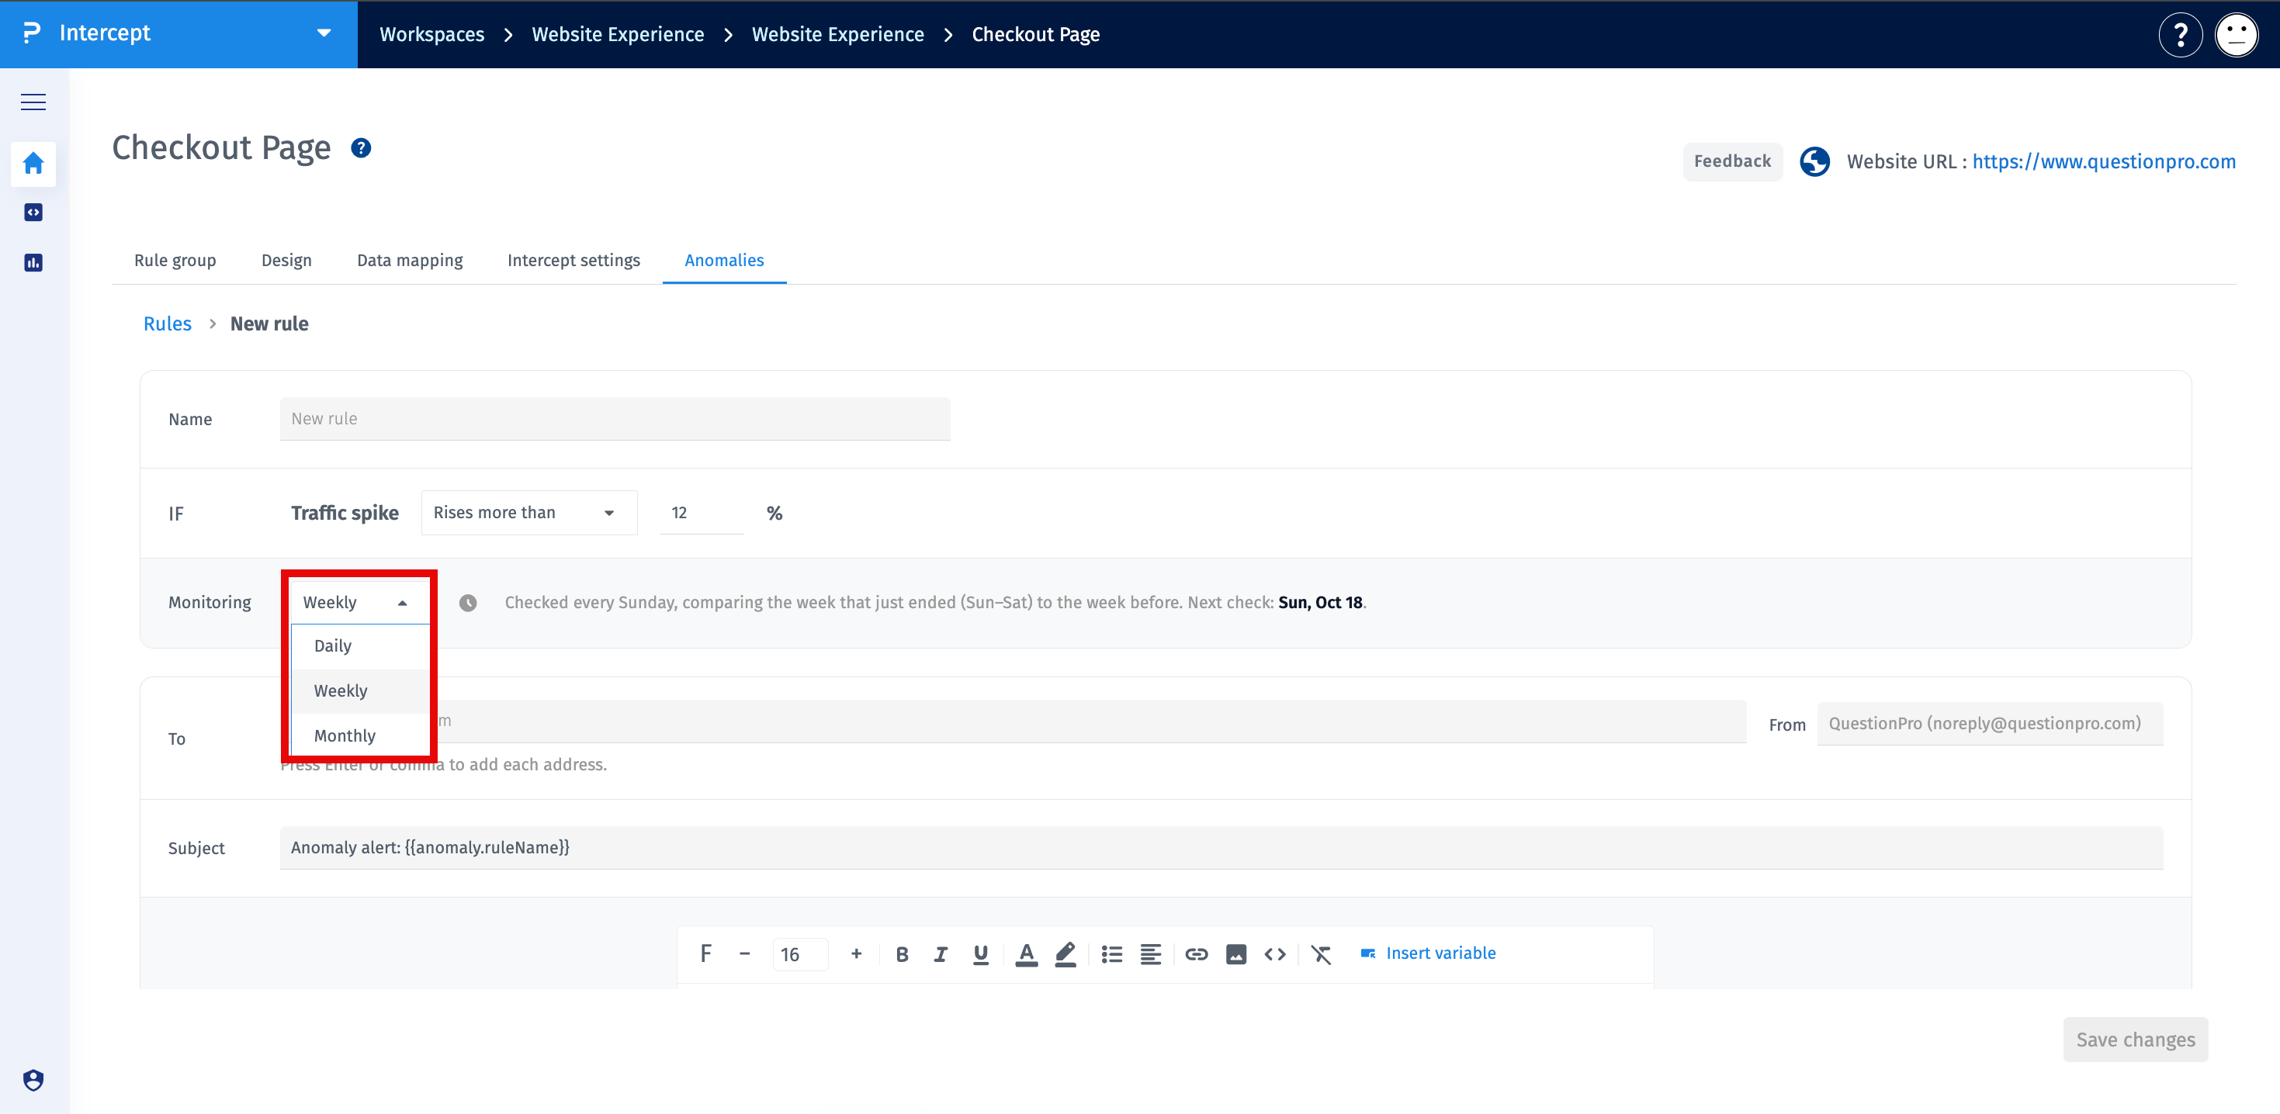Open the user profile avatar
Viewport: 2280px width, 1114px height.
[2236, 34]
